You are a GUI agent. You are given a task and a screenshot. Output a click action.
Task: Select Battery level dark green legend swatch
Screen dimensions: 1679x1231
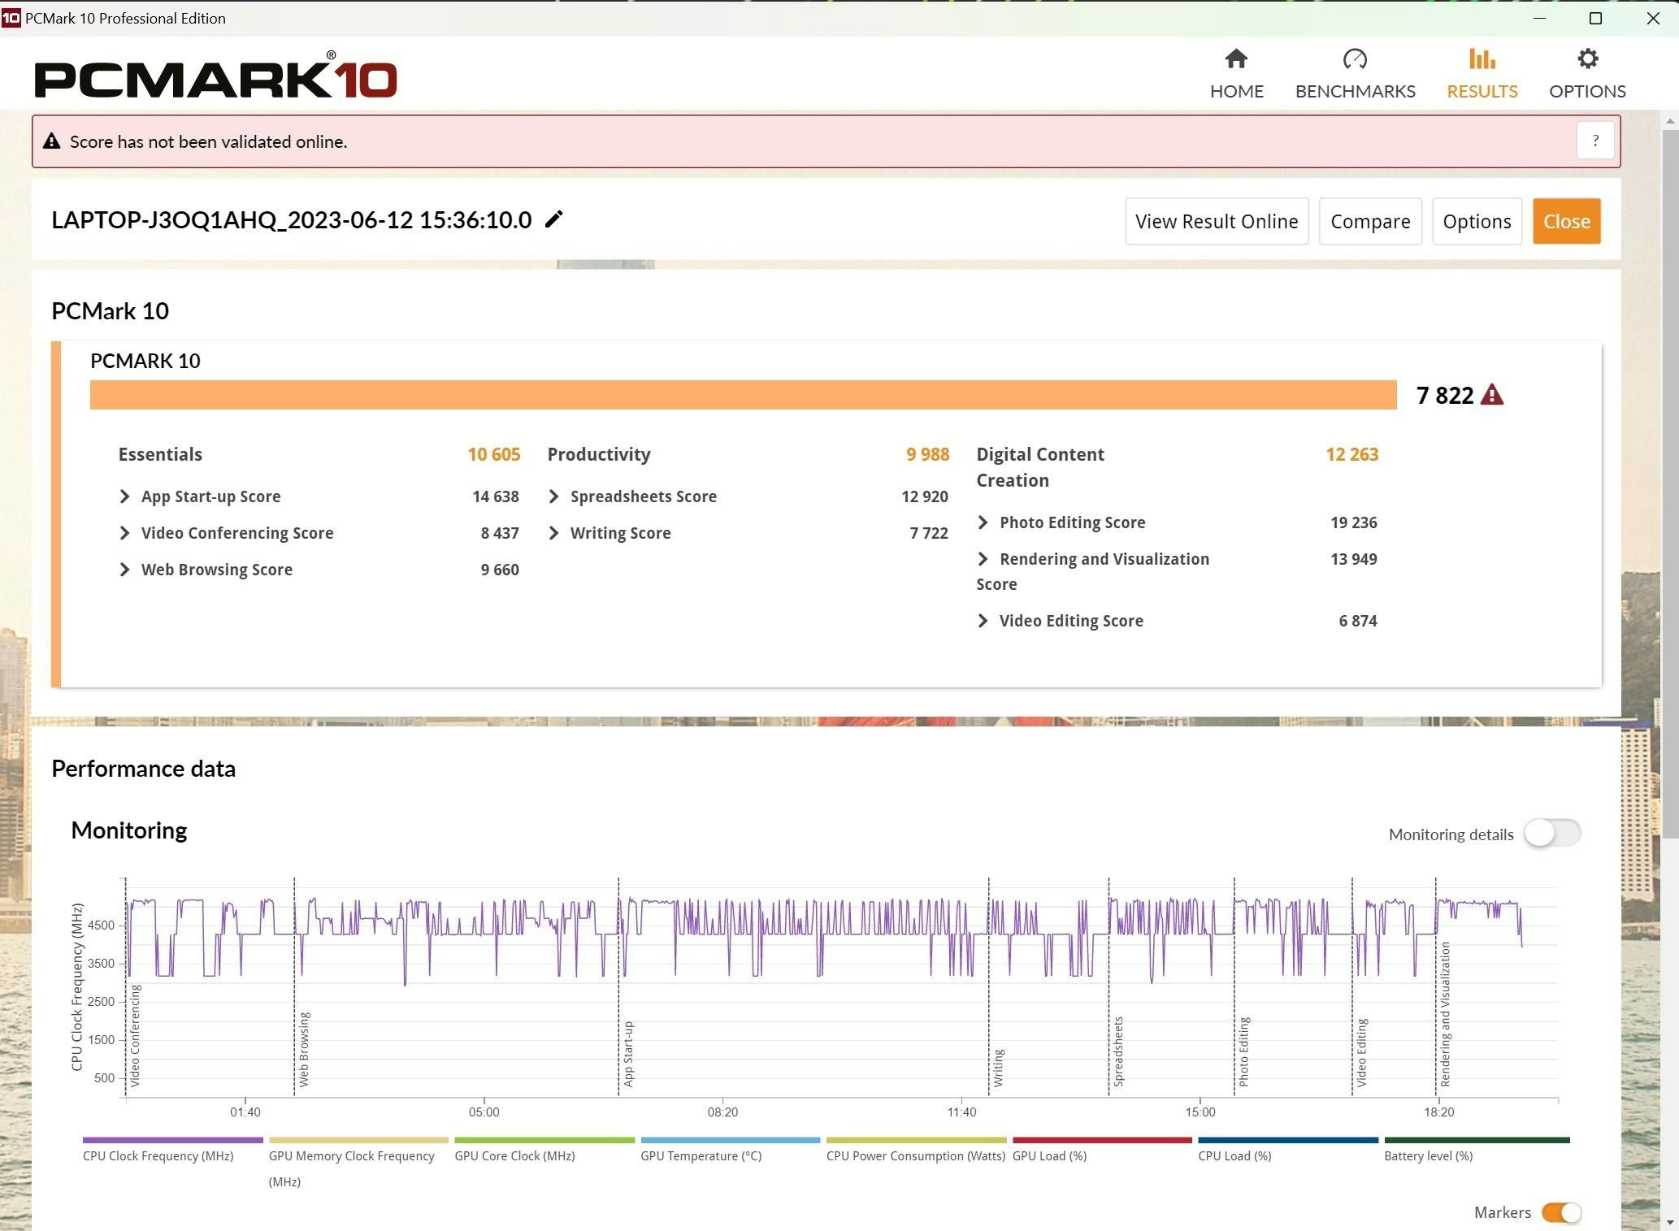(x=1477, y=1140)
